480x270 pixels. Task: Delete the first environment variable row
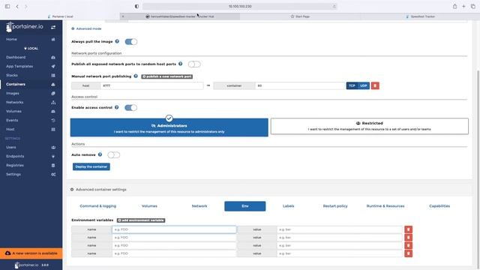point(408,229)
